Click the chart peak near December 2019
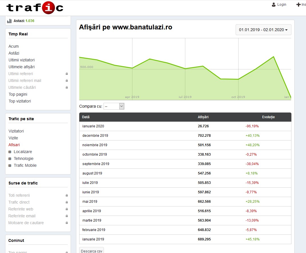306x253 pixels. click(x=273, y=57)
